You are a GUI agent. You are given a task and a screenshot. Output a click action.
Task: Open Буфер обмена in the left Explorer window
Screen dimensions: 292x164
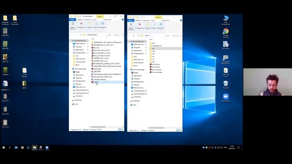73,26
